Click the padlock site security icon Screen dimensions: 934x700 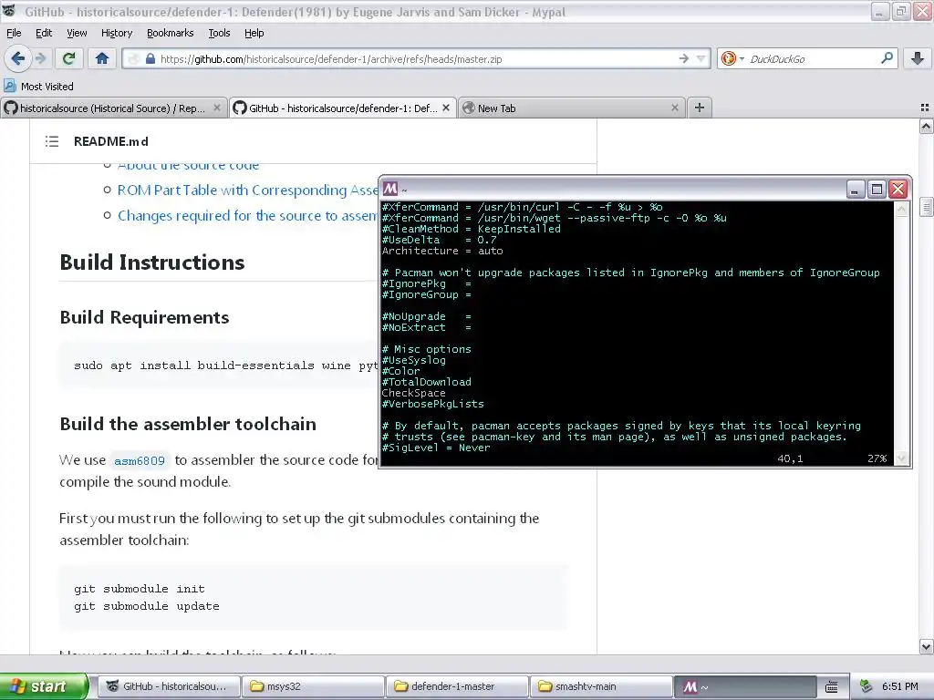pyautogui.click(x=150, y=59)
